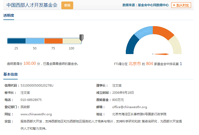The height and width of the screenshot is (135, 199).
Task: Click the 邮箱 field label
Action: [100, 107]
